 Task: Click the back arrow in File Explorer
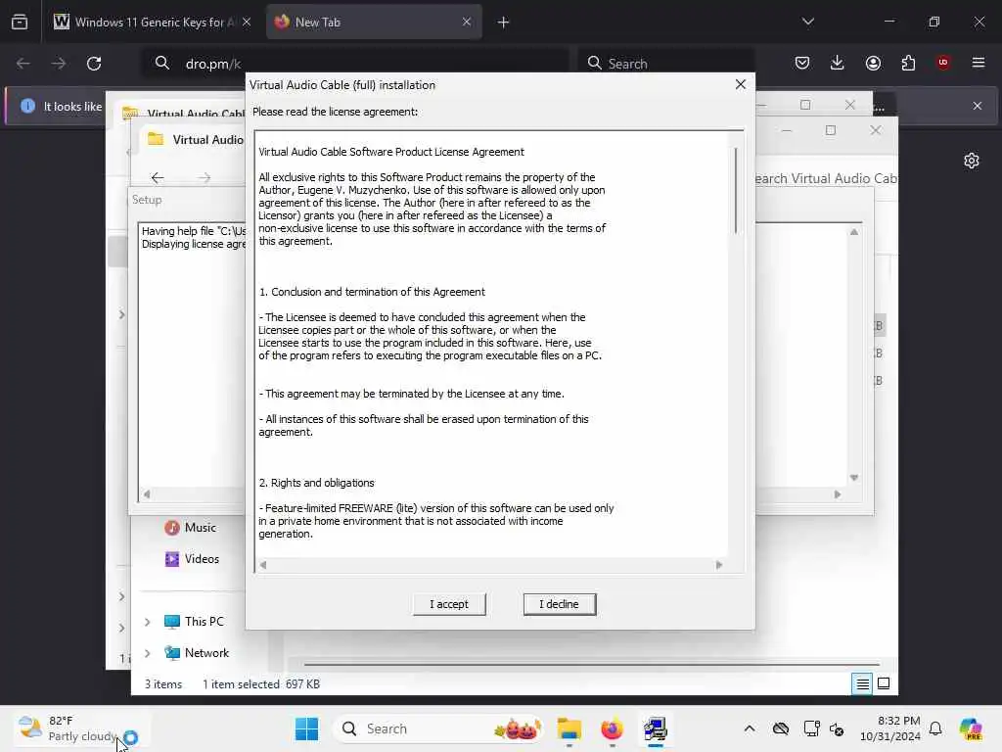point(158,178)
